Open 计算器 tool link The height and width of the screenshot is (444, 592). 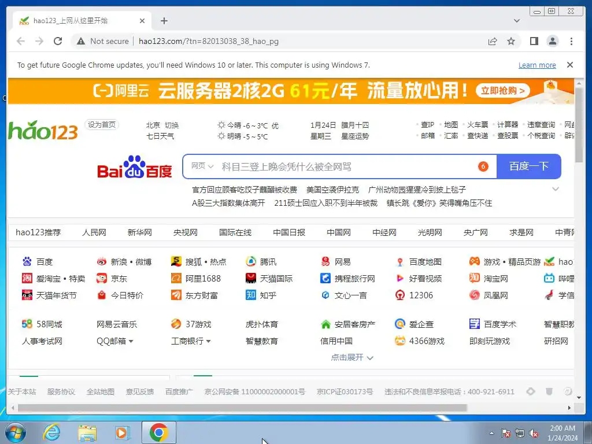coord(508,125)
